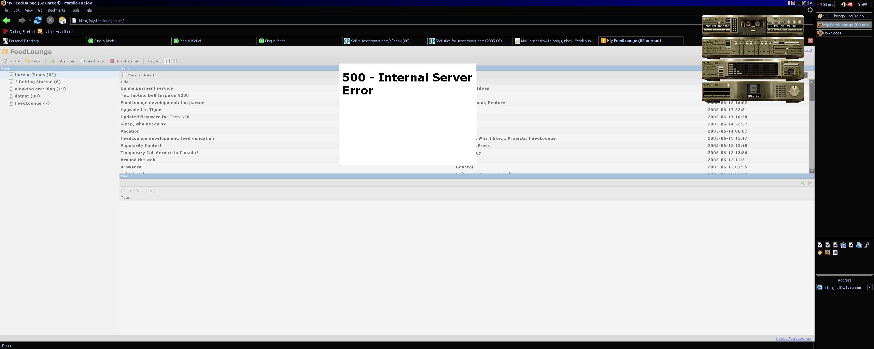Open the address bar dropdown in the sidebar

click(x=870, y=288)
